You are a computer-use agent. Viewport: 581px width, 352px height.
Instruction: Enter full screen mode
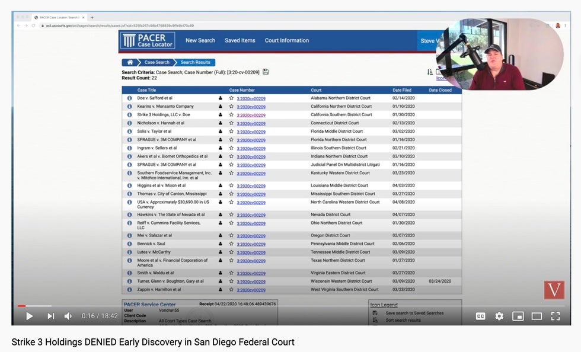556,316
